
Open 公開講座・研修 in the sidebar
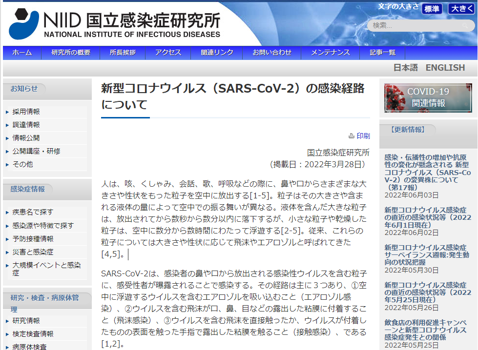(36, 151)
